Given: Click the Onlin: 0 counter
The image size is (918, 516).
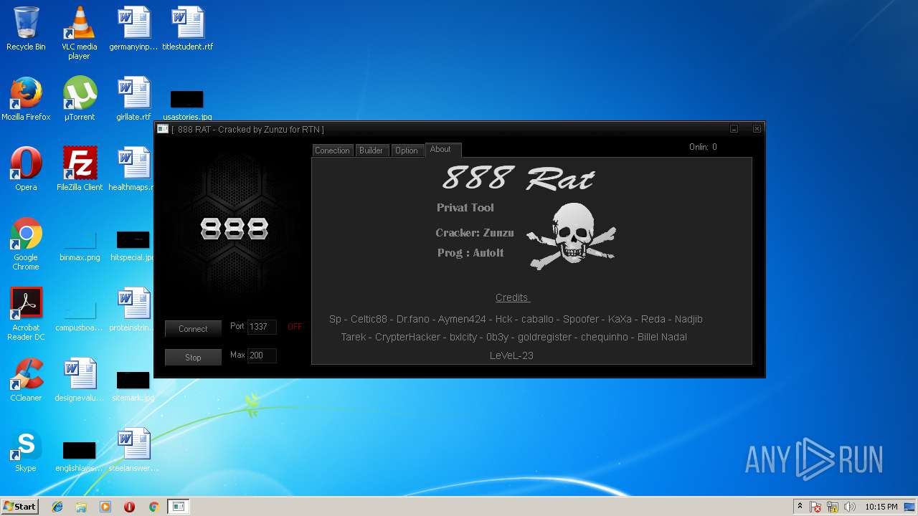Looking at the screenshot, I should coord(703,147).
